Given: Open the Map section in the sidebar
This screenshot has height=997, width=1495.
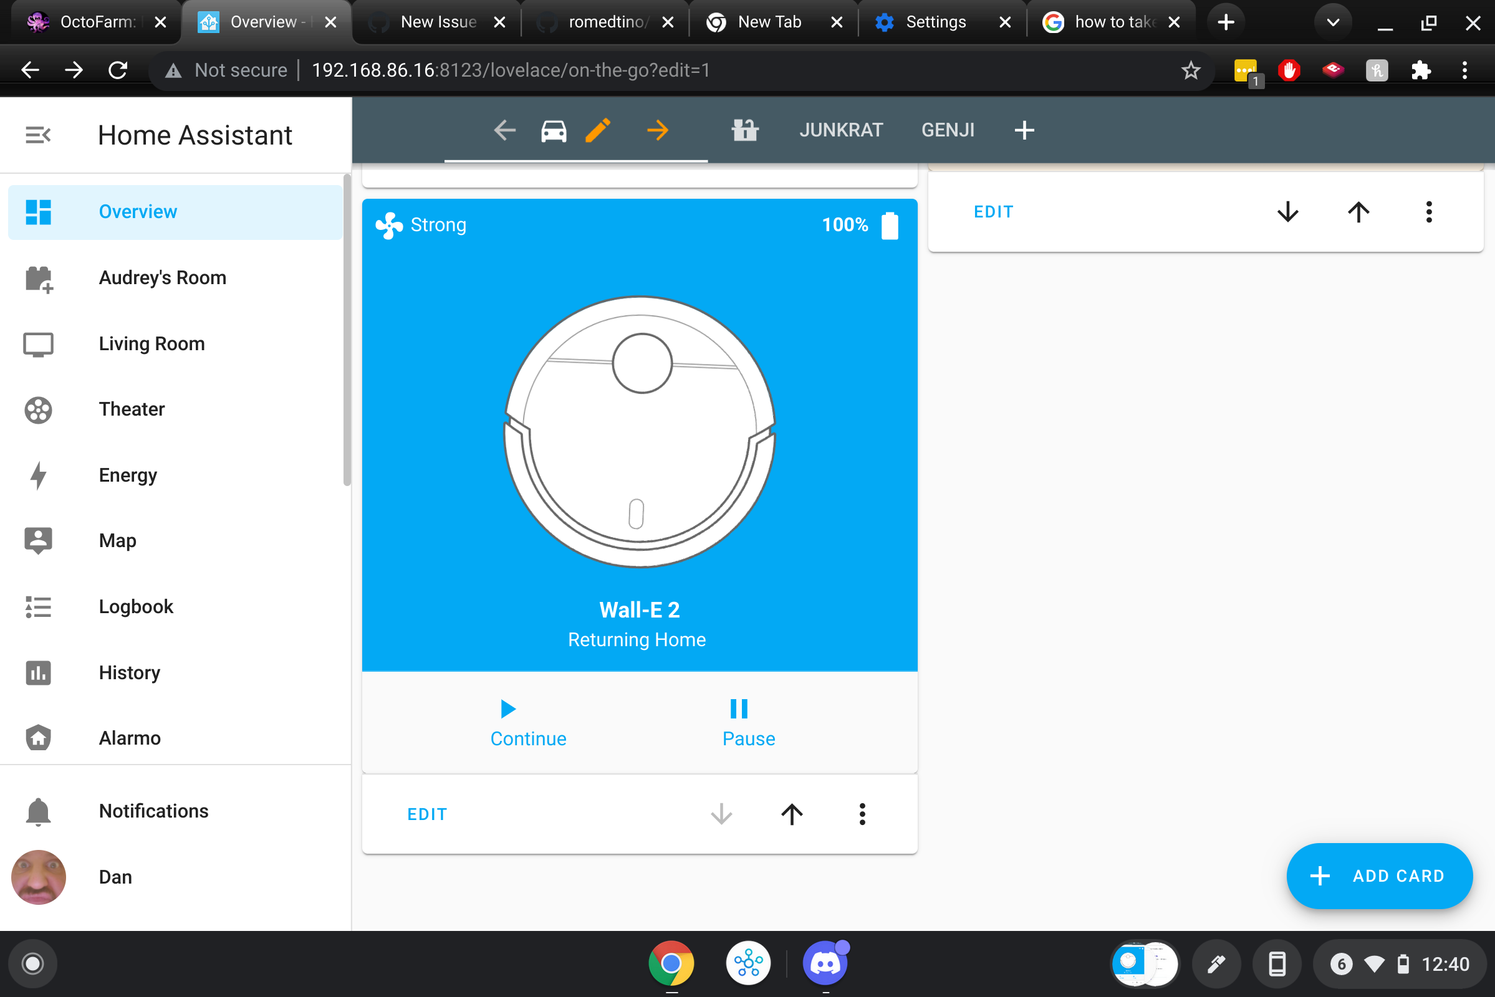Looking at the screenshot, I should [x=117, y=540].
